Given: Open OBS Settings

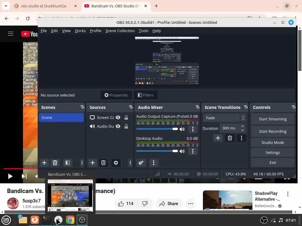Looking at the screenshot, I should pyautogui.click(x=273, y=152).
